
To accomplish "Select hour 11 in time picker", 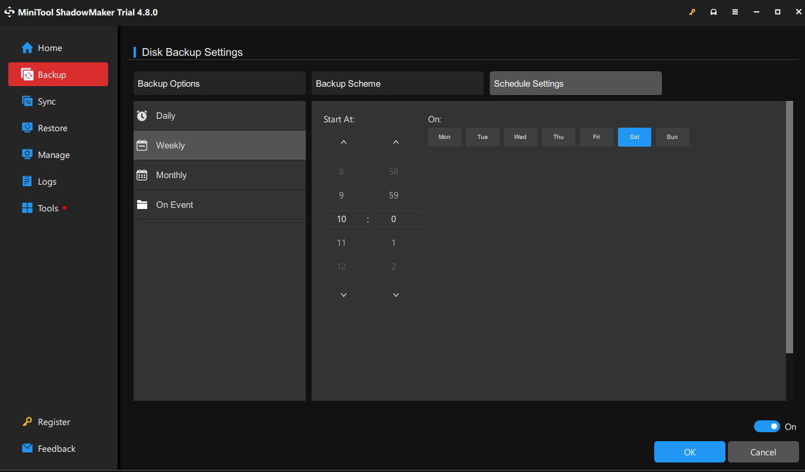I will click(341, 243).
